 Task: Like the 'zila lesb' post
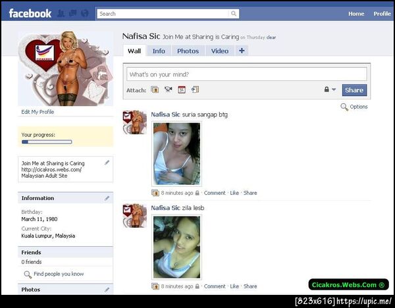(234, 286)
